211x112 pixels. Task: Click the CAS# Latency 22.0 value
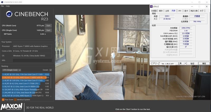(x=186, y=33)
